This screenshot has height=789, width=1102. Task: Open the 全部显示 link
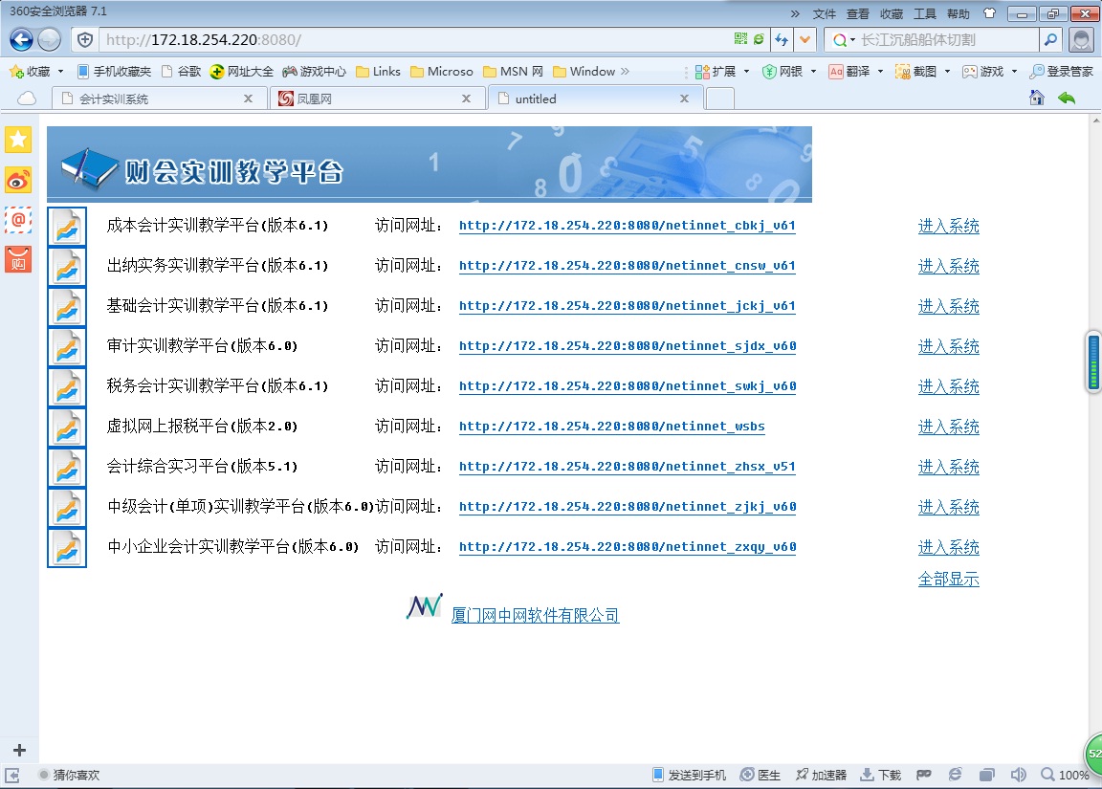(948, 579)
